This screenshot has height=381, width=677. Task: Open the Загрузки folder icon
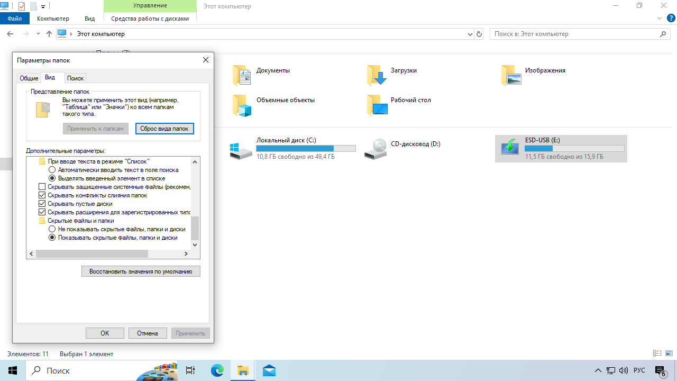pyautogui.click(x=377, y=76)
